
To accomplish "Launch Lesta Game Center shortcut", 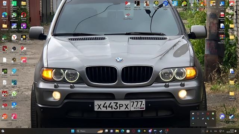I will pos(222,3).
